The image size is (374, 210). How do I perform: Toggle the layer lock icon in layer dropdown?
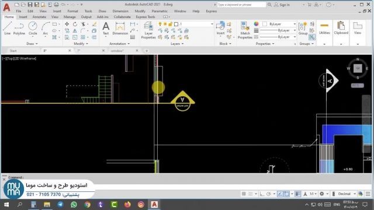pos(170,24)
